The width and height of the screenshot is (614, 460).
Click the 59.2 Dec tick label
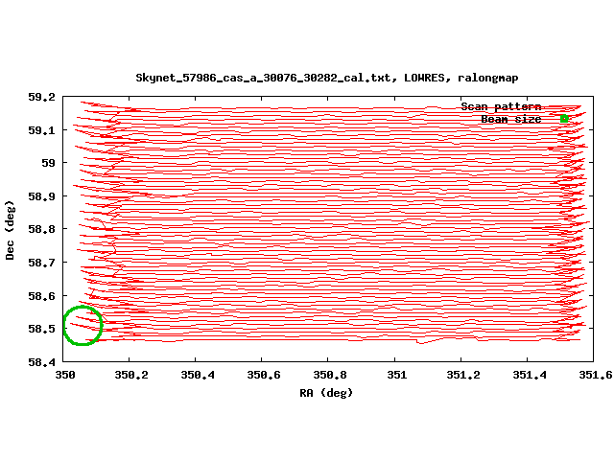(x=41, y=97)
